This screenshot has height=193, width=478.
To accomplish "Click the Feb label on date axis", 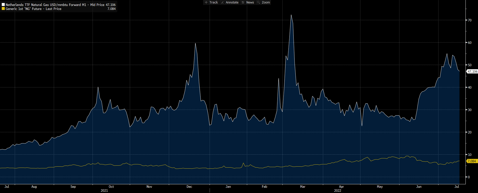I will click(264, 187).
